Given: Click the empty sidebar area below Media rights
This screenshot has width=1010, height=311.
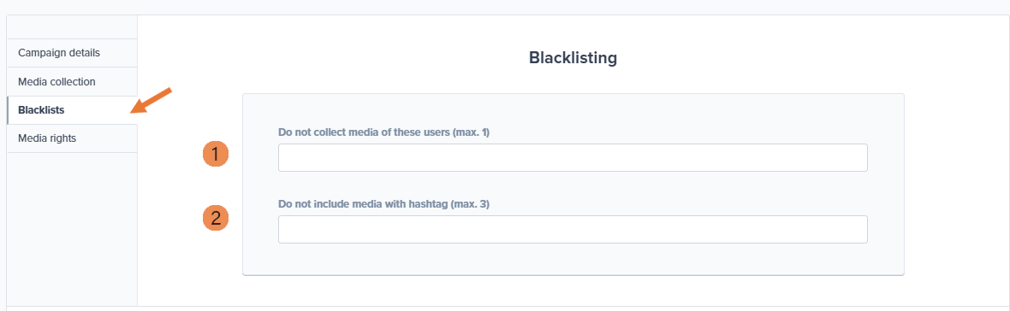Looking at the screenshot, I should pyautogui.click(x=72, y=229).
